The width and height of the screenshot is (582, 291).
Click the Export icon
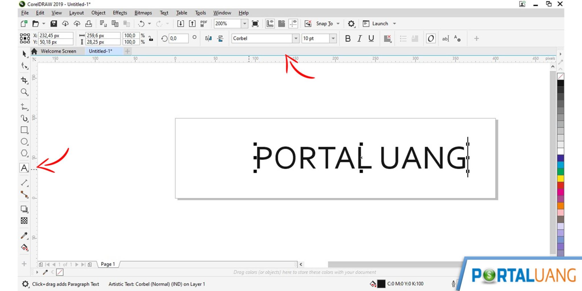[192, 24]
